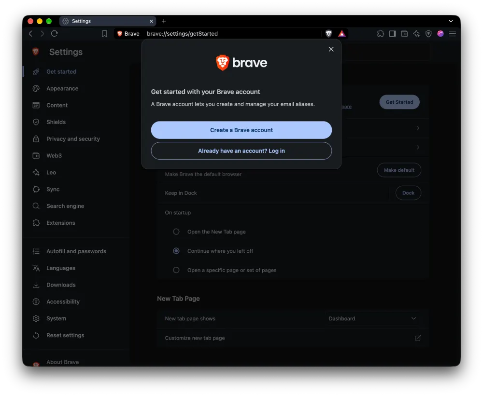Open the New tab page shows dropdown
The image size is (483, 396).
point(372,318)
